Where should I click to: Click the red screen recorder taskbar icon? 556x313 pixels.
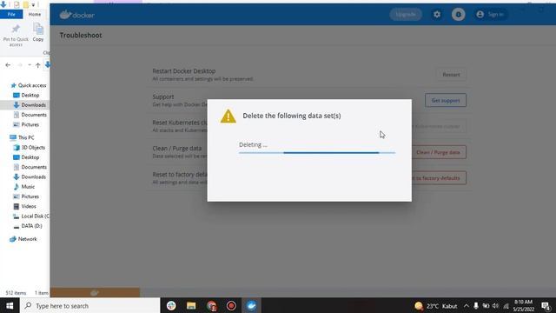(x=231, y=305)
